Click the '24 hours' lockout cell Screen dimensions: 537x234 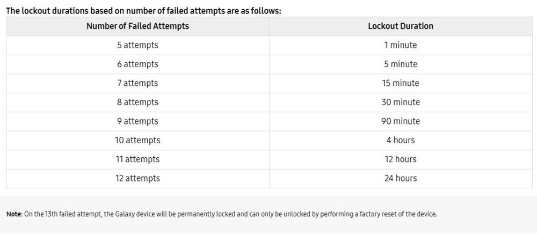tap(401, 178)
